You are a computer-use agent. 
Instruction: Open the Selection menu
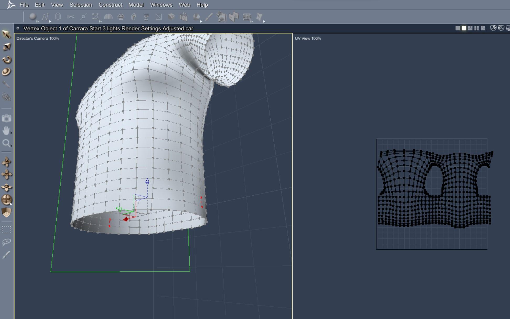click(81, 5)
